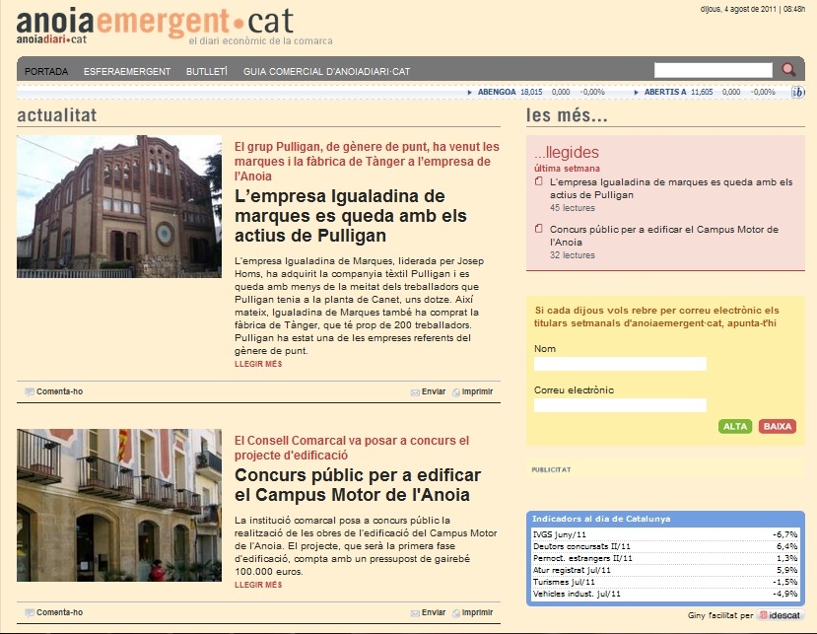Click the 'ib' ticker logo icon
The width and height of the screenshot is (817, 634).
click(797, 92)
